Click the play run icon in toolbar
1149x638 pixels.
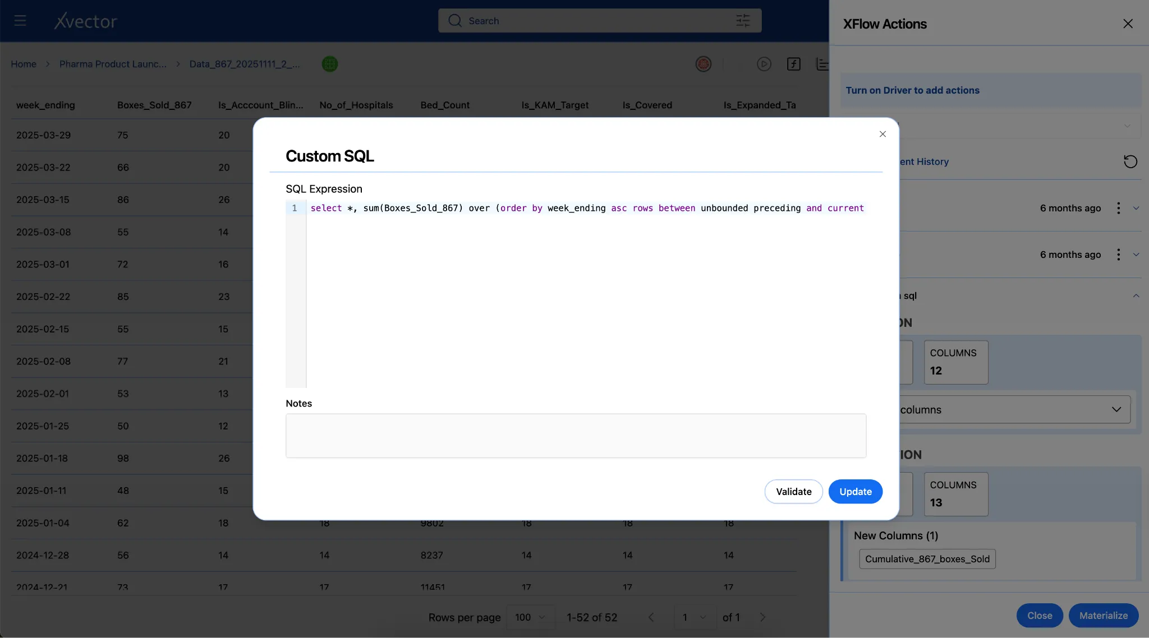[x=764, y=64]
